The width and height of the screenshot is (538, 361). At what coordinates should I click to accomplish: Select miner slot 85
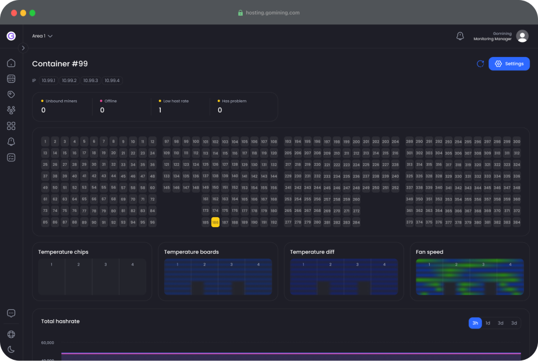pos(45,222)
